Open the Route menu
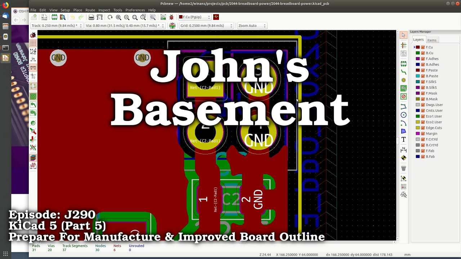The width and height of the screenshot is (461, 259). (90, 10)
